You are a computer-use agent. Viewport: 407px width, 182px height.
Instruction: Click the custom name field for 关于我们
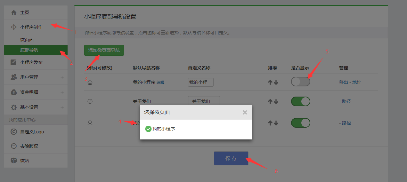[x=204, y=101]
